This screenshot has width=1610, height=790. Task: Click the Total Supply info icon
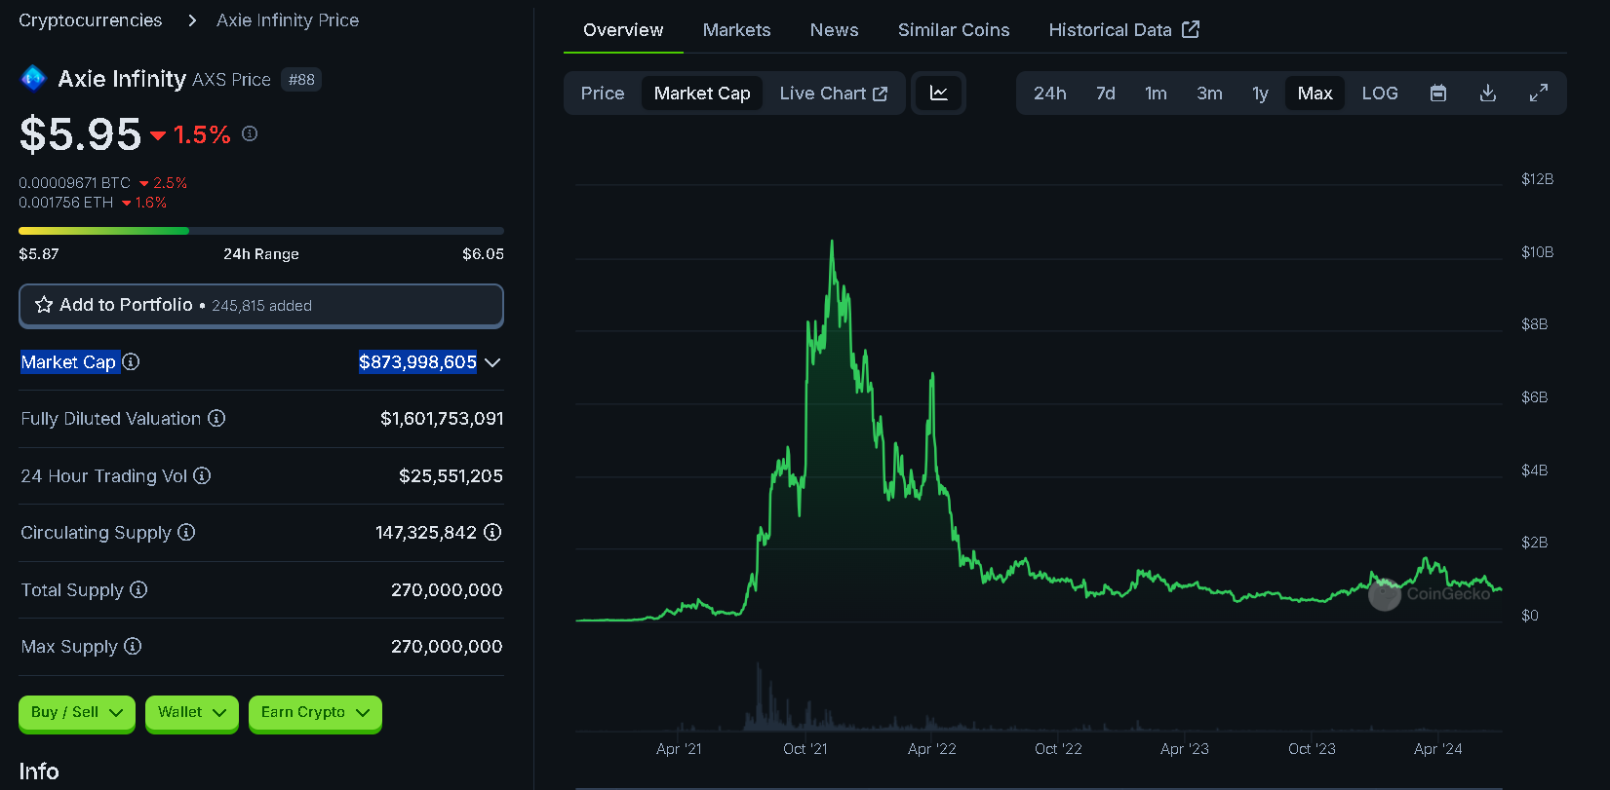pos(138,589)
